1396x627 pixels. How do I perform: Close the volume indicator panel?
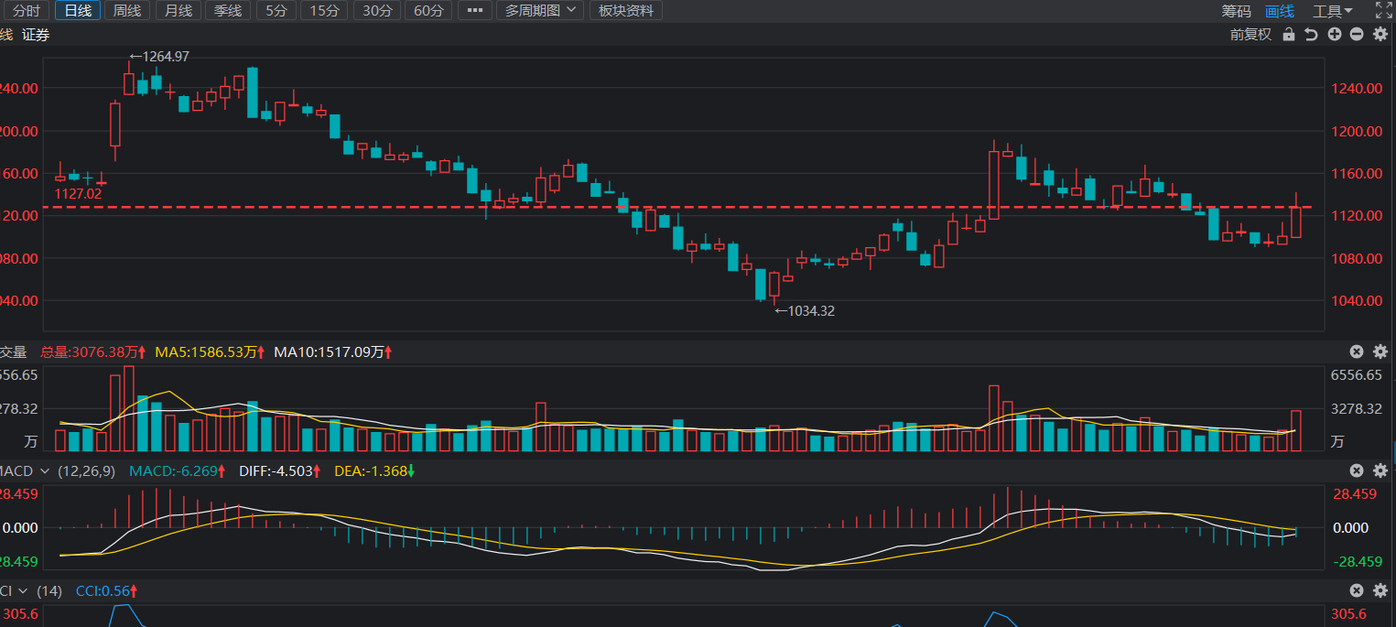tap(1357, 351)
